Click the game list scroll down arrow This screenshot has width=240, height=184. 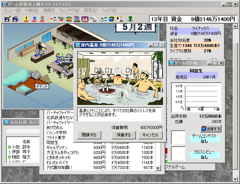coord(158,168)
